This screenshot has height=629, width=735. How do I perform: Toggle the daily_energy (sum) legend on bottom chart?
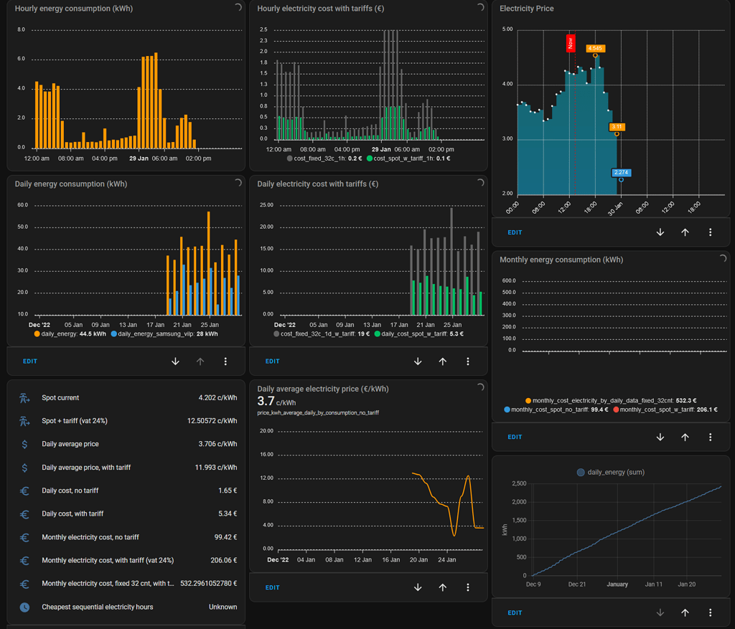pyautogui.click(x=611, y=472)
